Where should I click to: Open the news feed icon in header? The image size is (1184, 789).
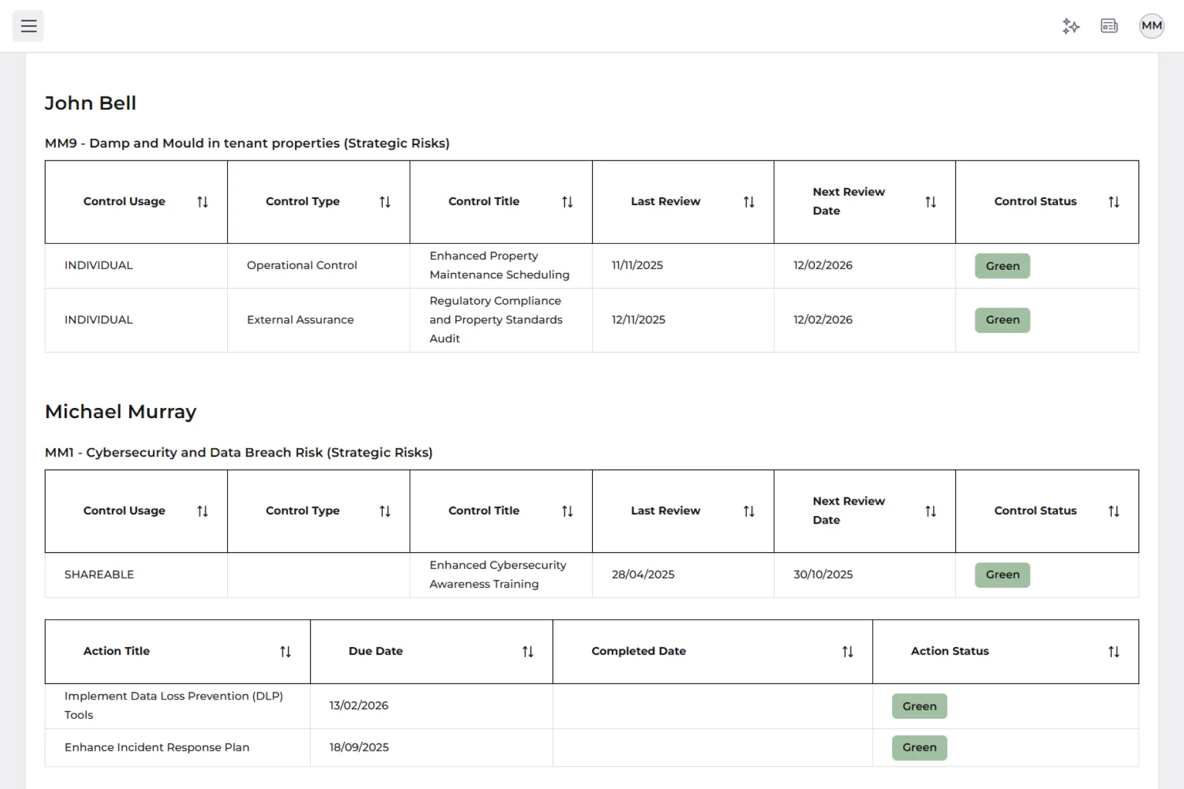click(1109, 26)
